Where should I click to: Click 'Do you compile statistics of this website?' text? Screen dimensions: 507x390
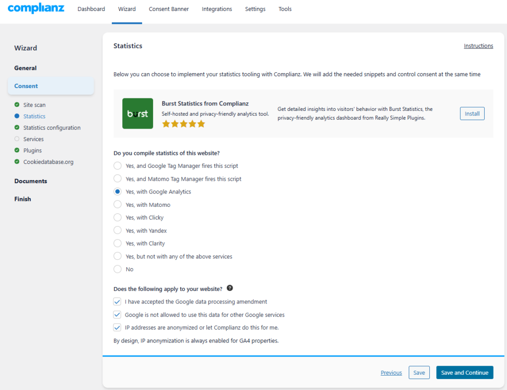coord(166,153)
